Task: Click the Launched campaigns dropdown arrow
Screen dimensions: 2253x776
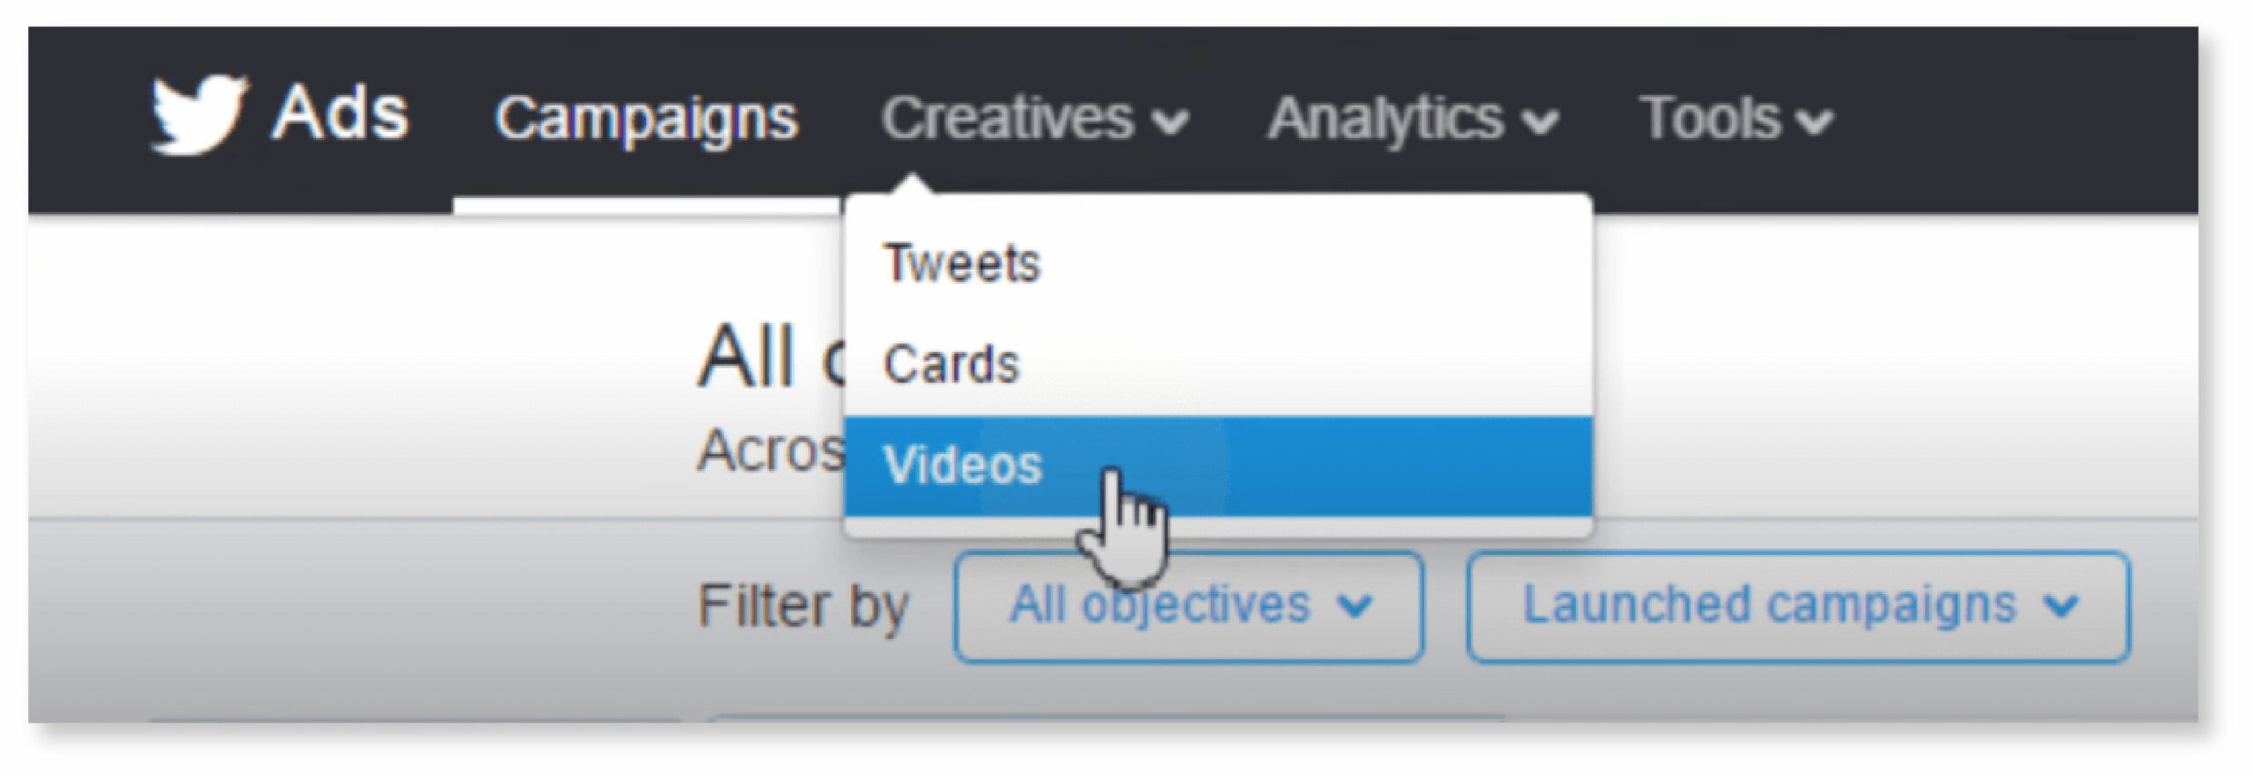Action: pos(2061,607)
